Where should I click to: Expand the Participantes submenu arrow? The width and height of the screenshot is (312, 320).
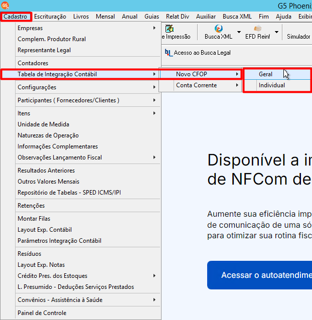154,100
